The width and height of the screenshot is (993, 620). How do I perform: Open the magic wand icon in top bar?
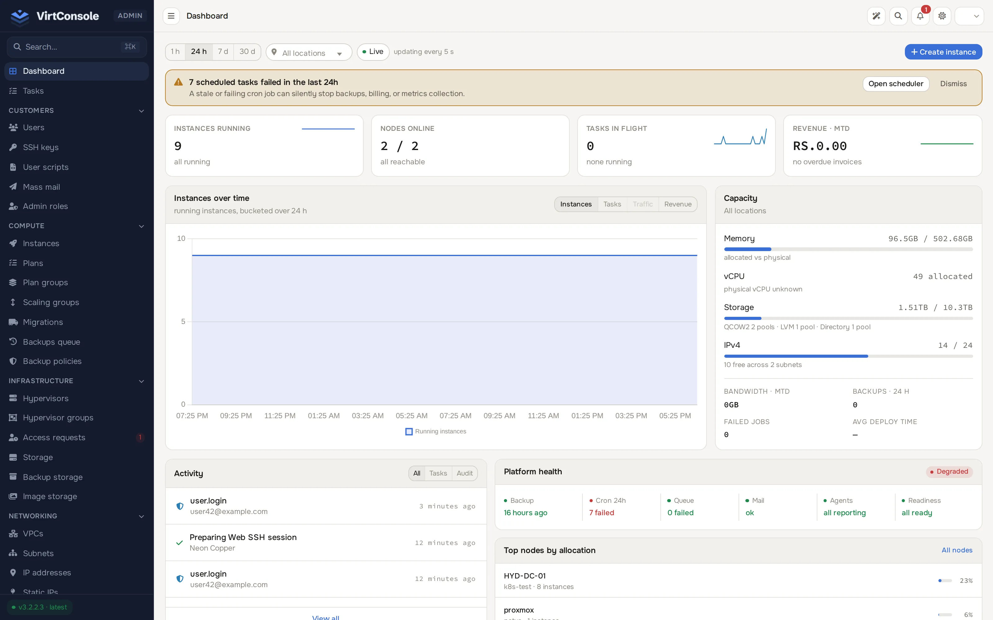(876, 16)
